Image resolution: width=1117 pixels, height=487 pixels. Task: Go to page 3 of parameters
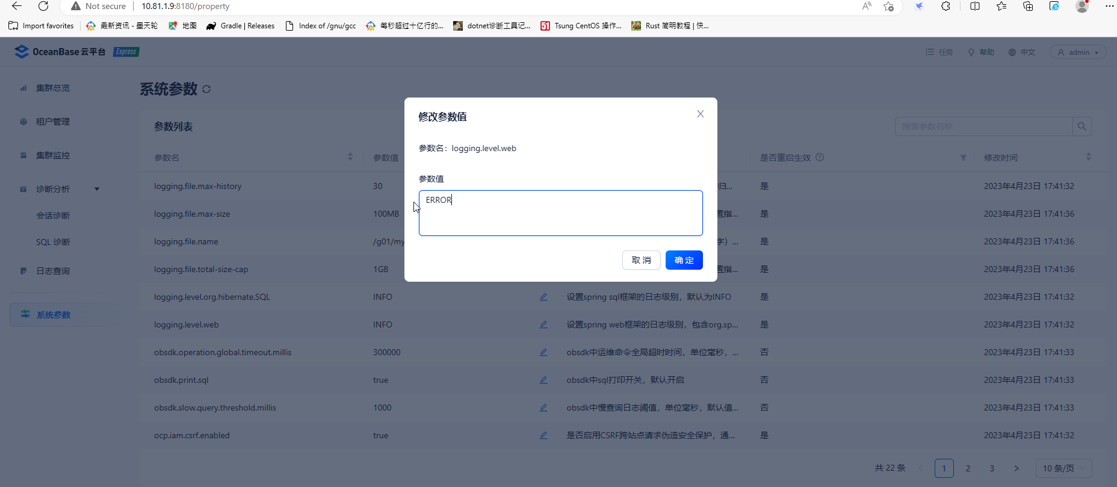pyautogui.click(x=992, y=468)
